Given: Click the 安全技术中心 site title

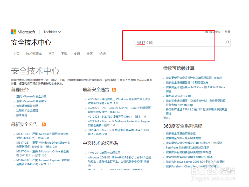Looking at the screenshot, I should tap(31, 42).
